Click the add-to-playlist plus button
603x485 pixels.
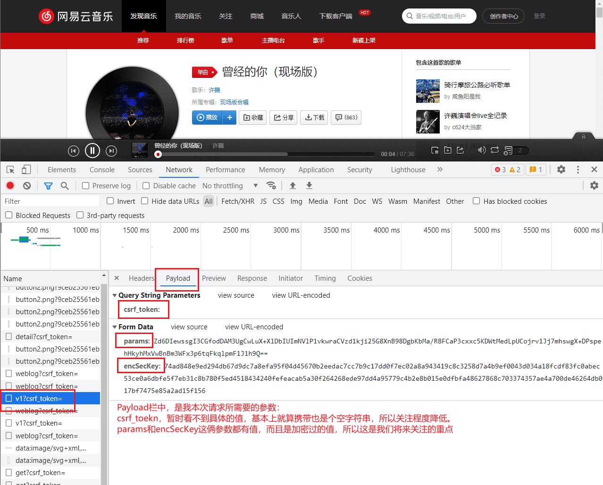coord(230,117)
